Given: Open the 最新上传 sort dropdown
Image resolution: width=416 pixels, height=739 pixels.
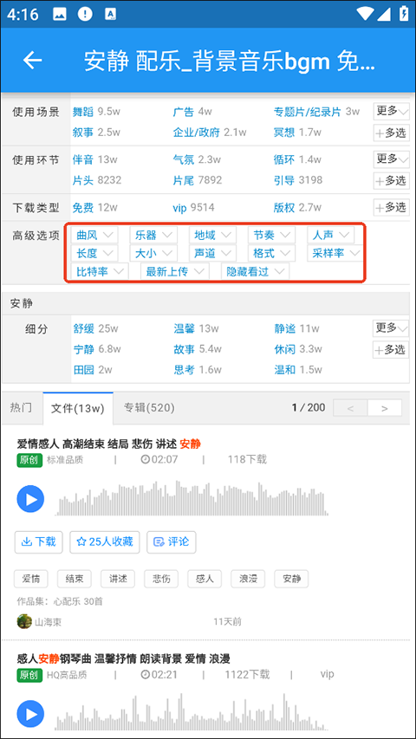Looking at the screenshot, I should [x=175, y=271].
